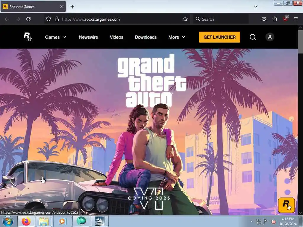Open the list all tabs chevron
The width and height of the screenshot is (303, 227).
point(255,7)
